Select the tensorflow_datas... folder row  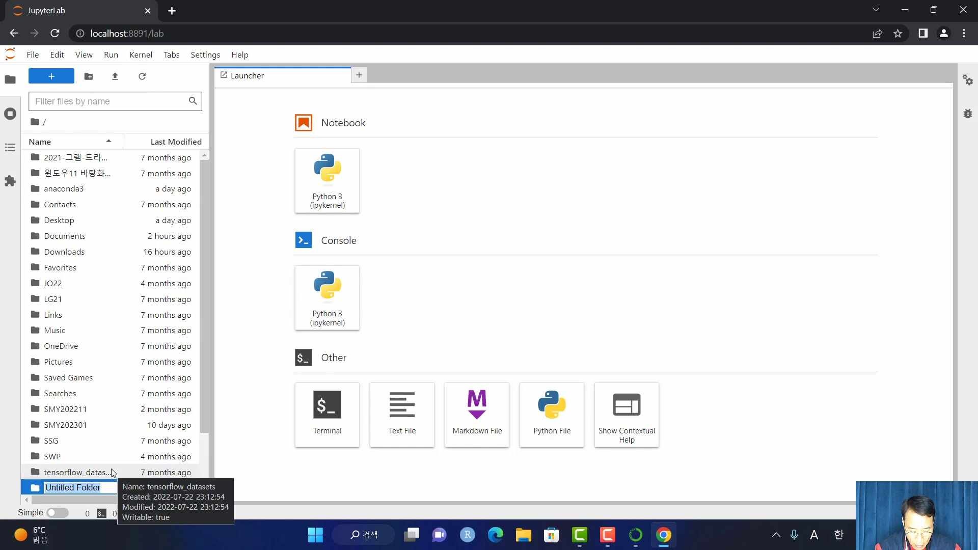click(111, 473)
